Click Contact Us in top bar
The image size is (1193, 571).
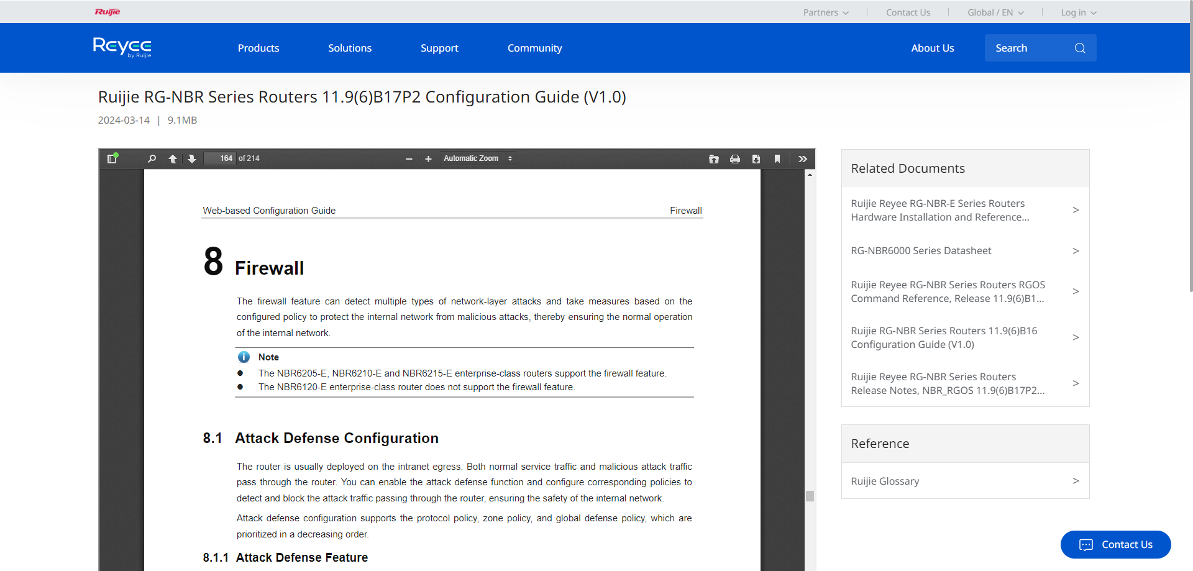click(908, 12)
